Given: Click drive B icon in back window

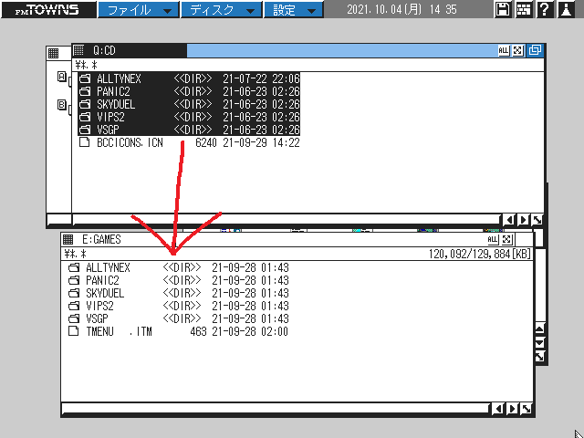Looking at the screenshot, I should tap(62, 105).
